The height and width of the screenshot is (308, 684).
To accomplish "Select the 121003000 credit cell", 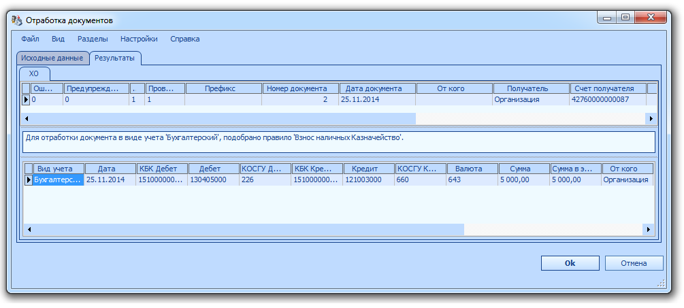I will click(x=369, y=180).
